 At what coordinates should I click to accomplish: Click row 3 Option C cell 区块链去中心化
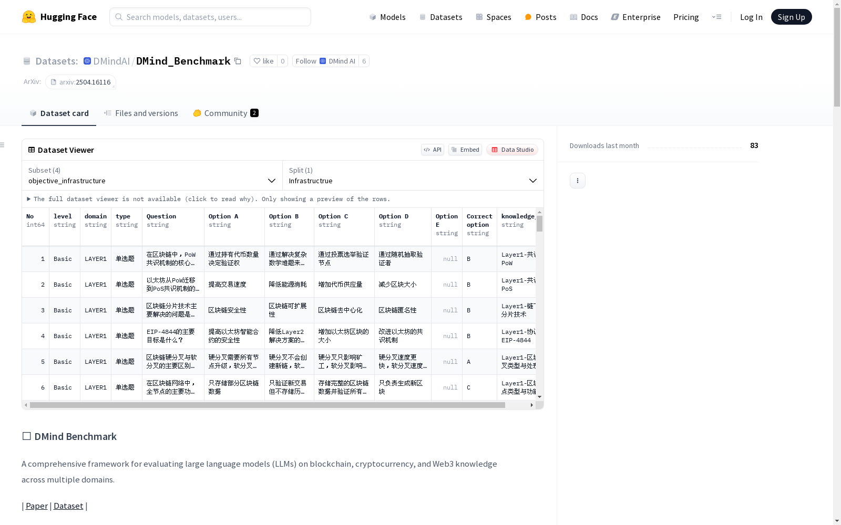click(x=344, y=310)
